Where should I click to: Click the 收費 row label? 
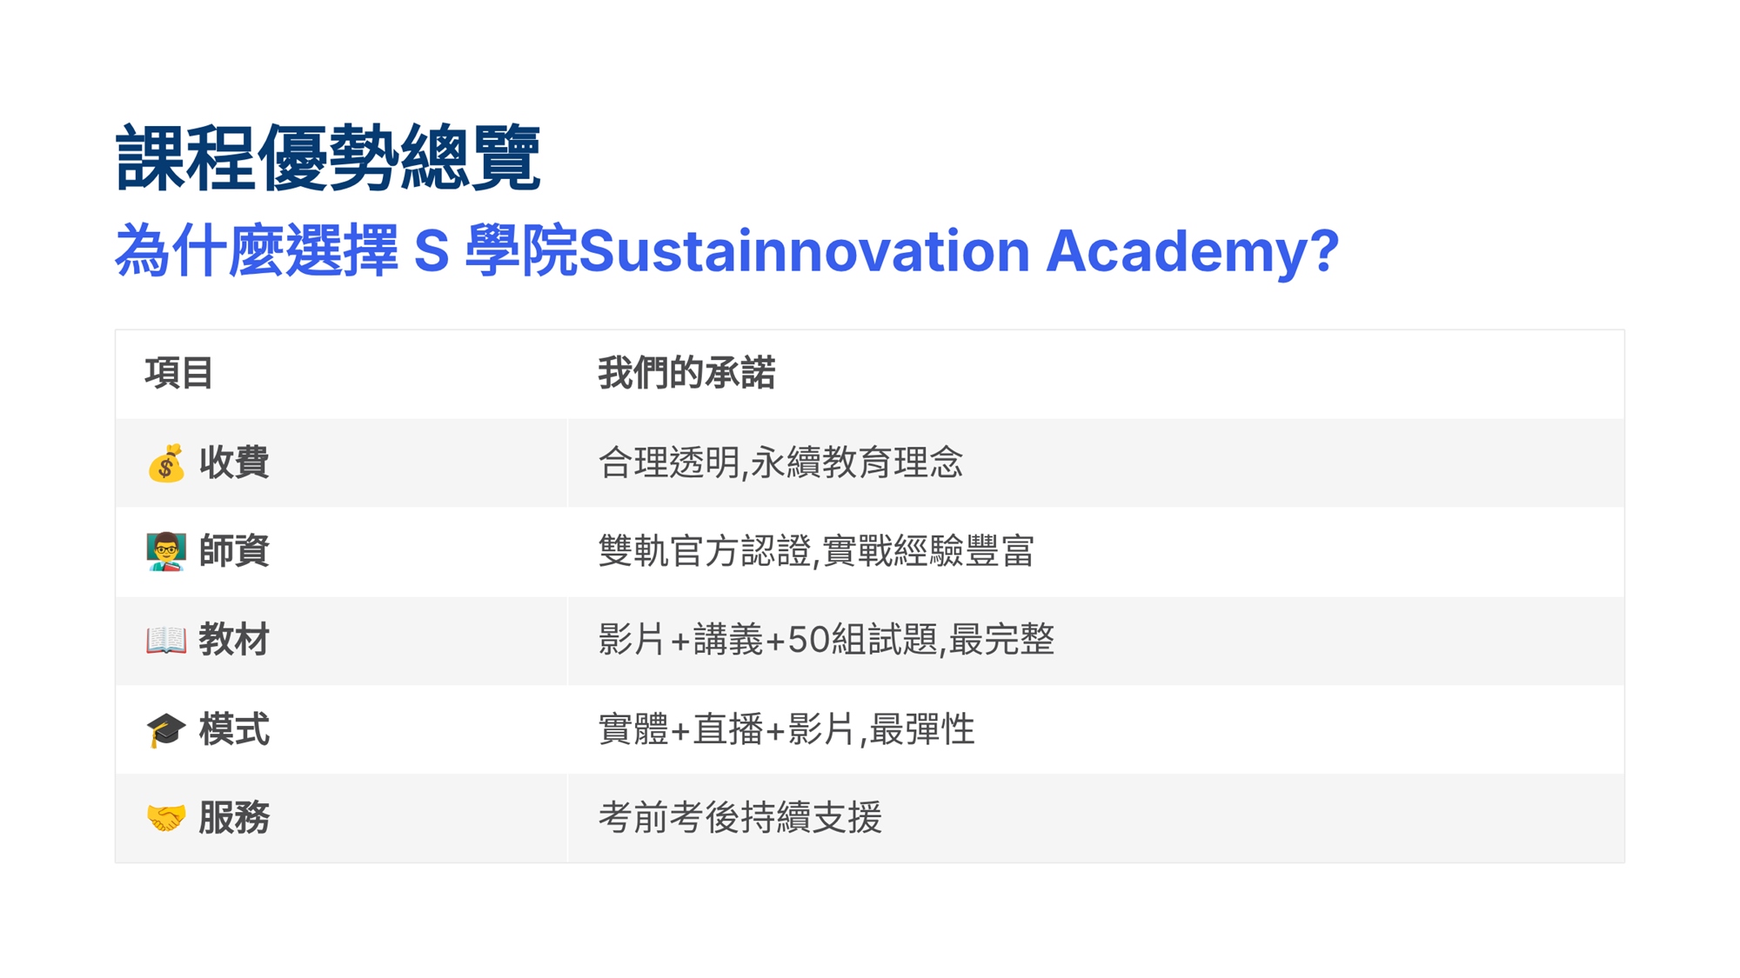(234, 462)
